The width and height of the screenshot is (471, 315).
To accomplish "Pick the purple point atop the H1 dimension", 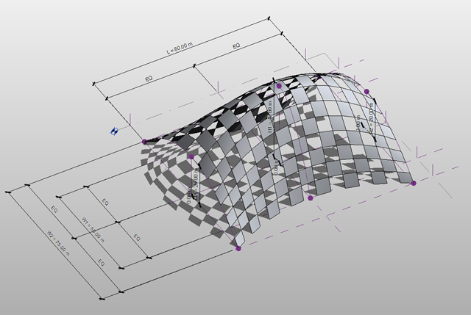I will (279, 86).
